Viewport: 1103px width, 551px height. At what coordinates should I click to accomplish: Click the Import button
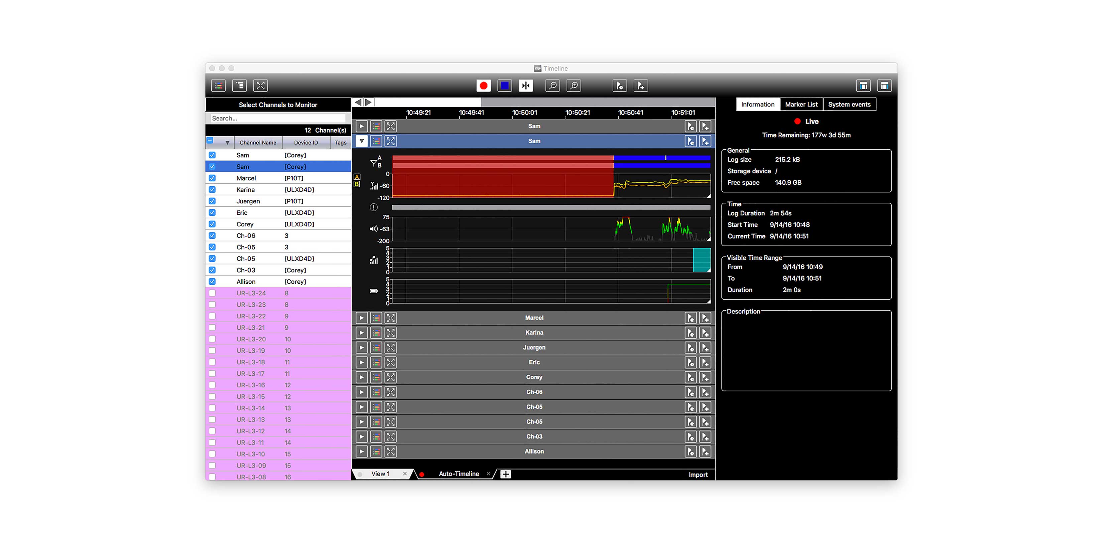coord(698,475)
